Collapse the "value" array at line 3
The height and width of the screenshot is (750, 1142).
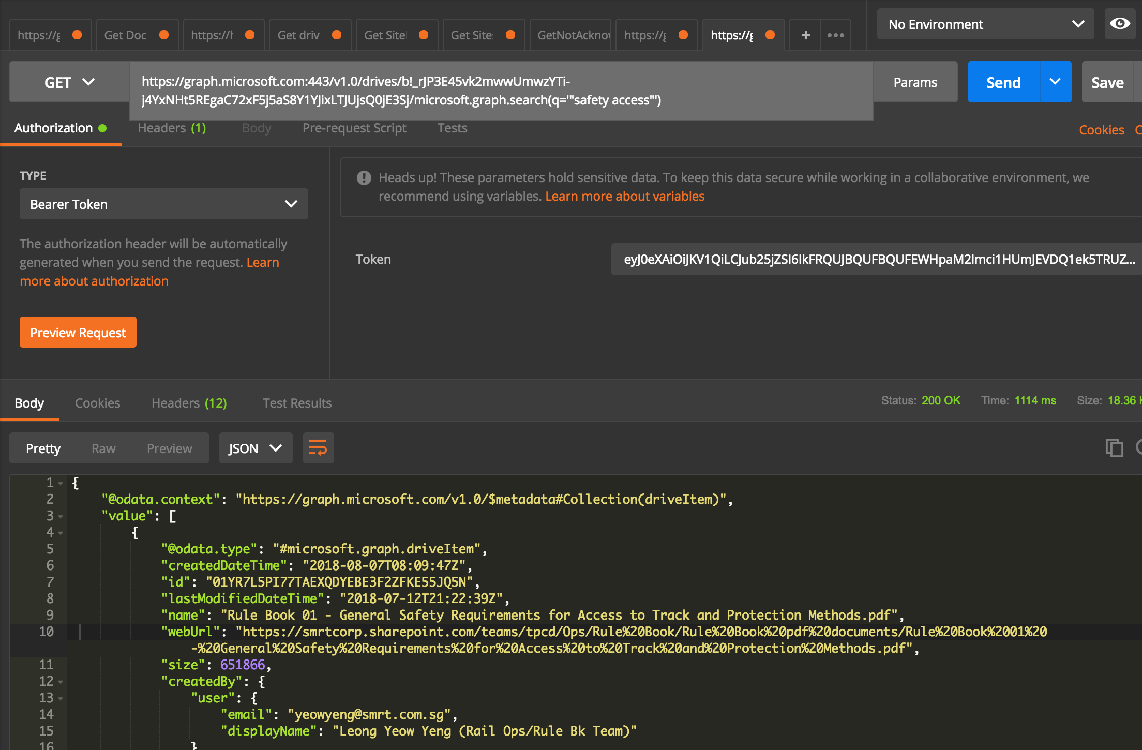[x=61, y=516]
